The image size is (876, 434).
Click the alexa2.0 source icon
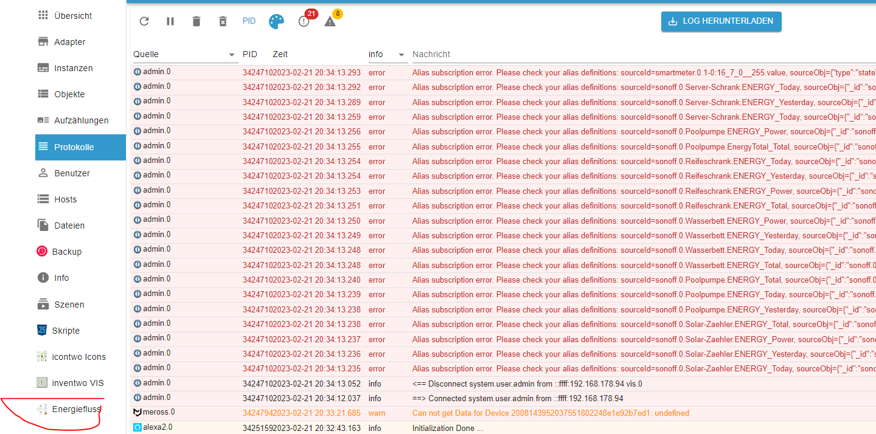click(x=137, y=427)
